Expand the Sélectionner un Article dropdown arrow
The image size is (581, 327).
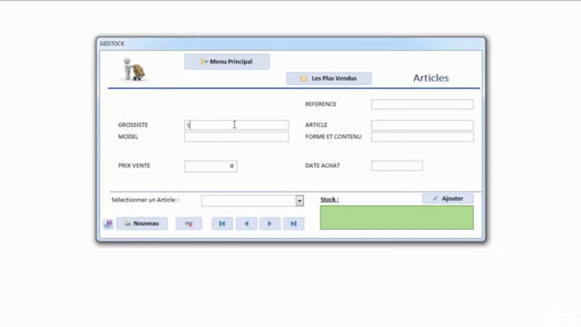300,201
